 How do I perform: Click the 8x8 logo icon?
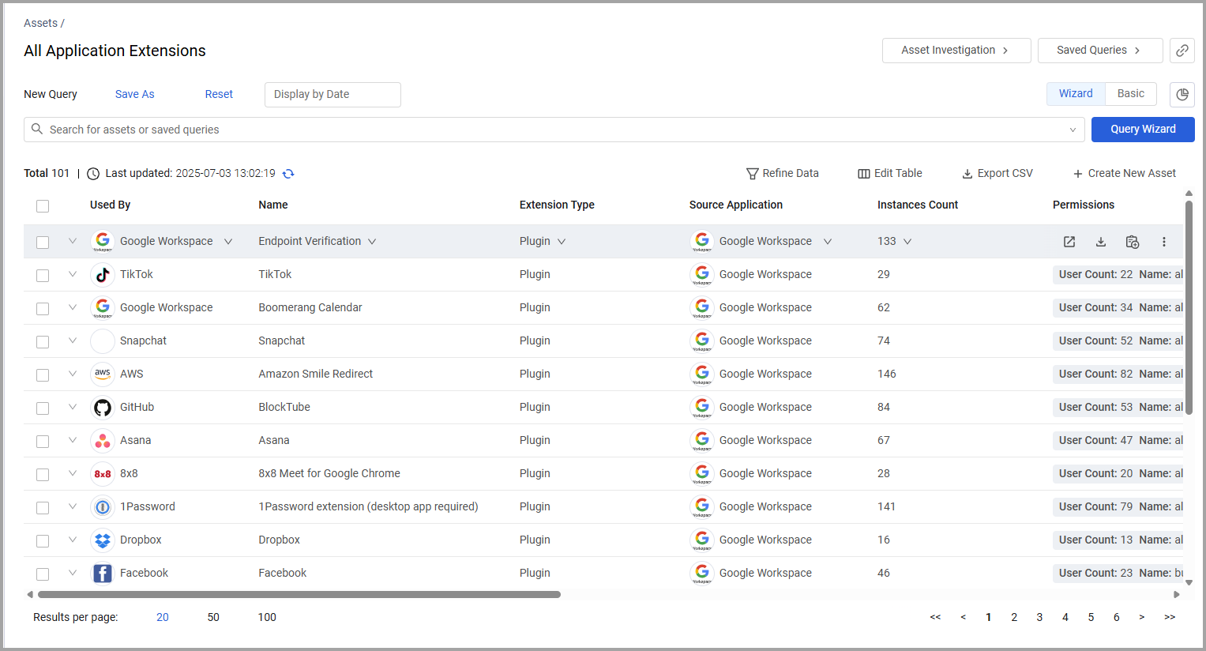tap(103, 474)
